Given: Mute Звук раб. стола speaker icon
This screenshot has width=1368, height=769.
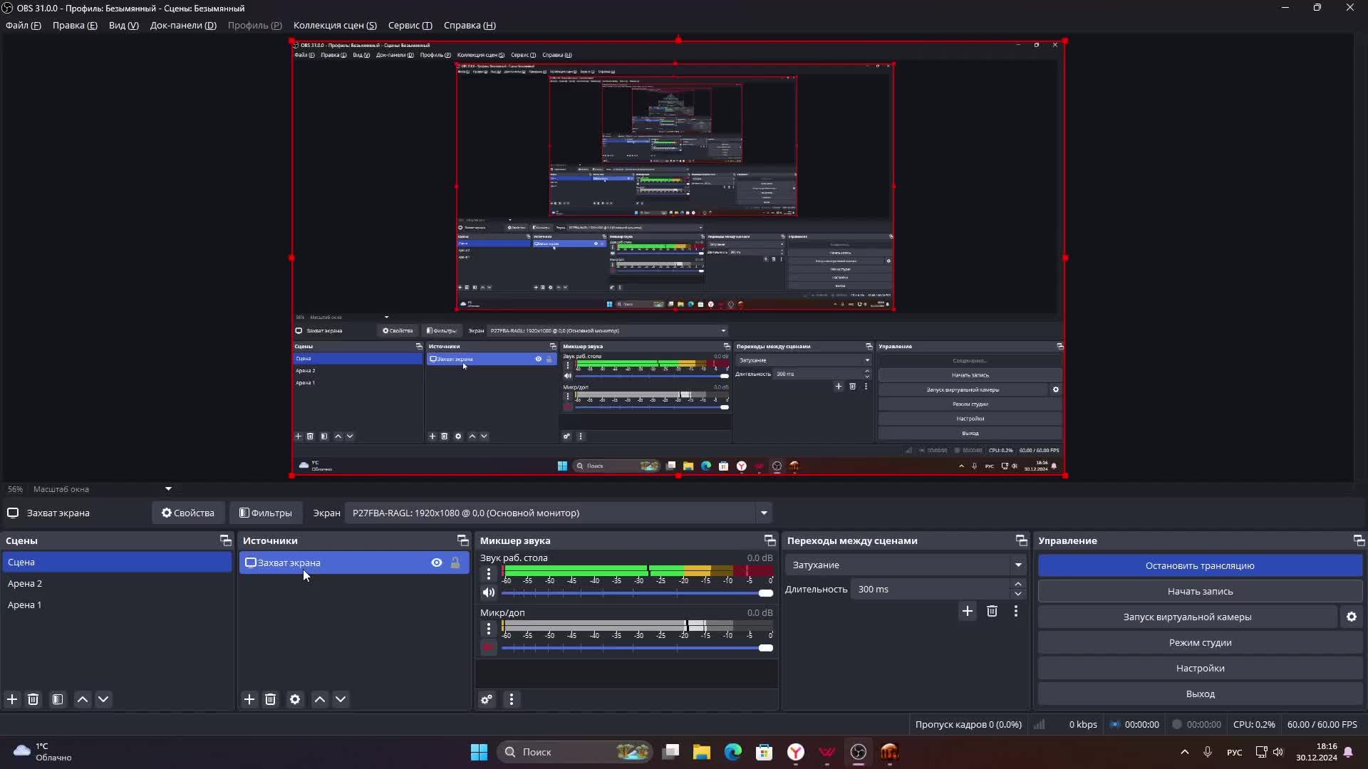Looking at the screenshot, I should point(489,592).
